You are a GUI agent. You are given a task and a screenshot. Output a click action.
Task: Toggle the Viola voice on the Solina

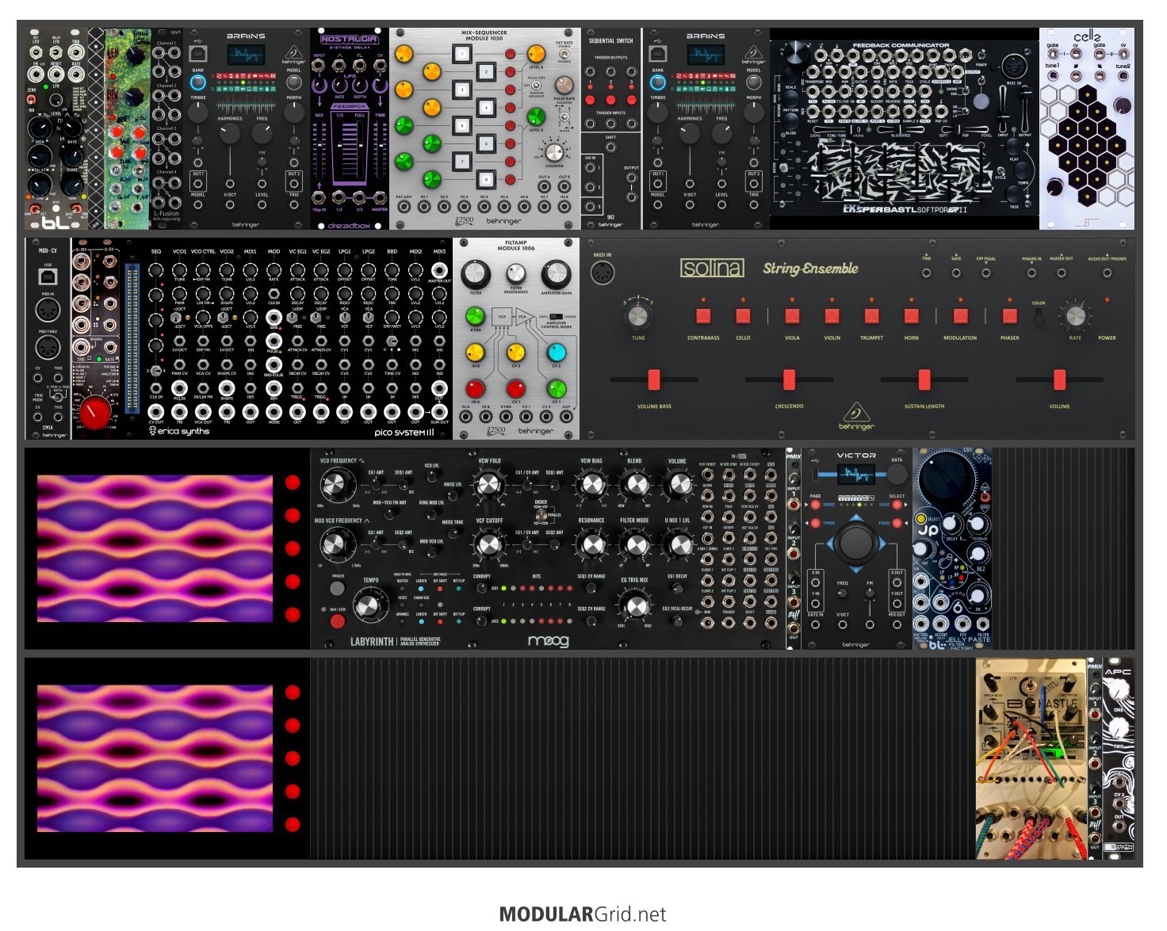click(x=792, y=317)
